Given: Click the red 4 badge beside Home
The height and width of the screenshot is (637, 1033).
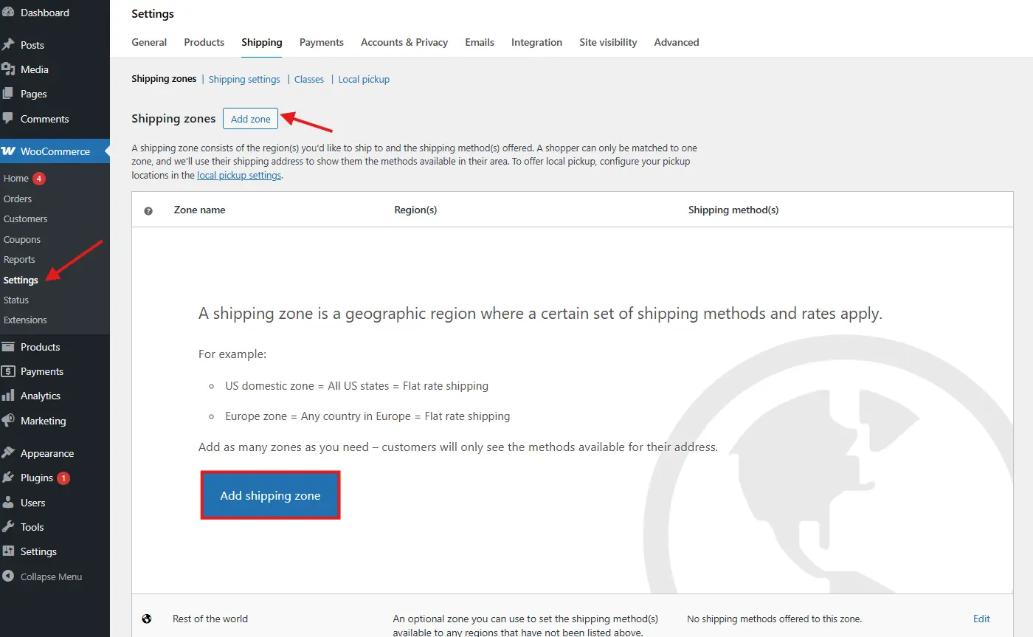Looking at the screenshot, I should [x=39, y=179].
